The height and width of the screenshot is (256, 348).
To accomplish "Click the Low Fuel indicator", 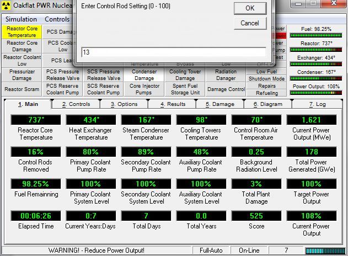I will (266, 72).
